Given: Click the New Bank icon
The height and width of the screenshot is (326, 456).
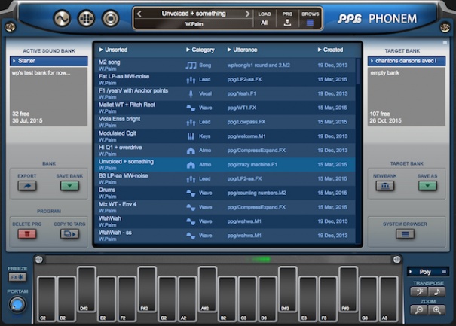Looking at the screenshot, I should coord(385,185).
